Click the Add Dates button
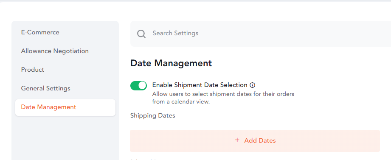 255,141
